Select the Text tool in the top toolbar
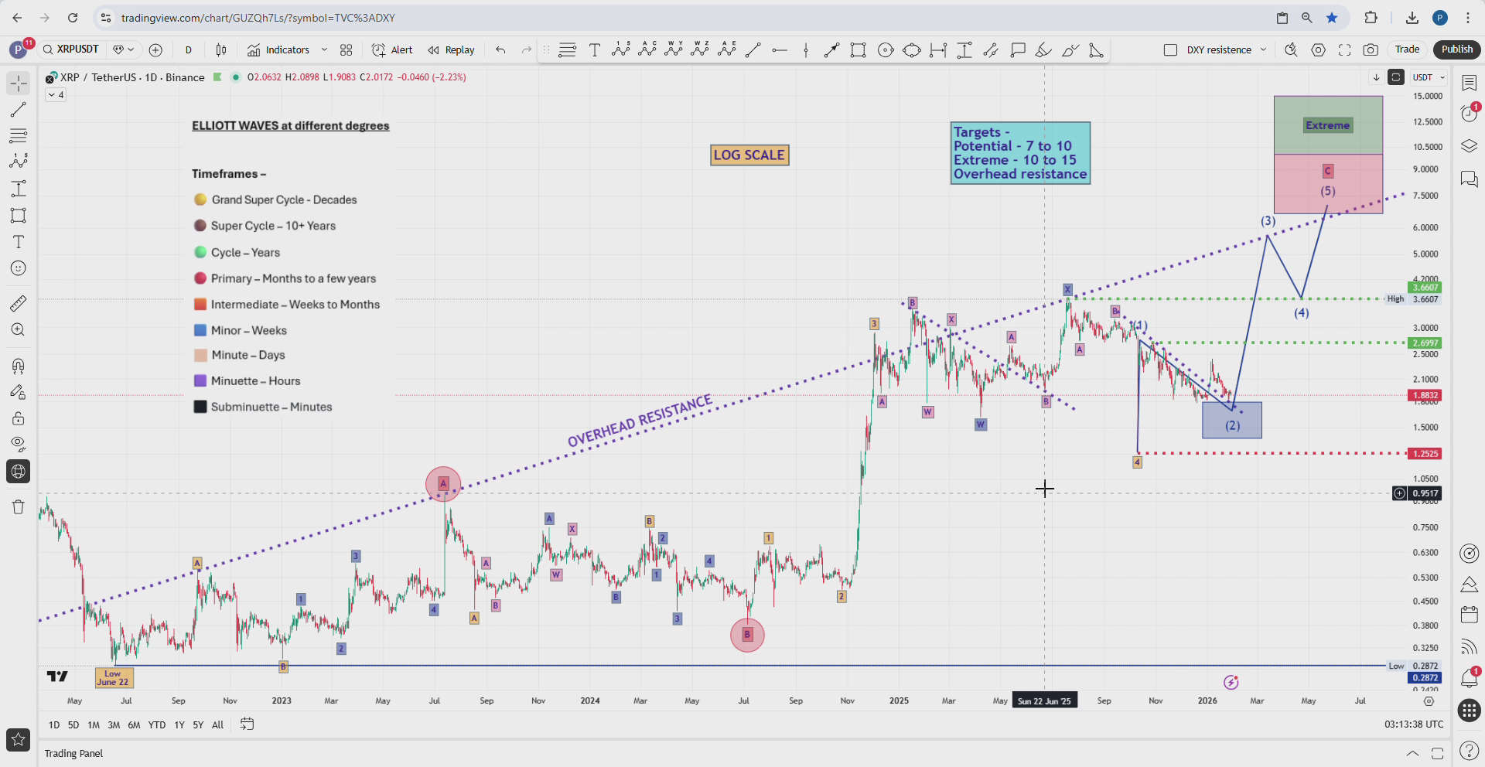 [595, 49]
